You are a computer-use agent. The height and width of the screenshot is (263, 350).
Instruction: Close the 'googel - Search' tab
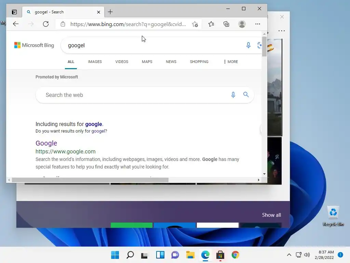98,12
